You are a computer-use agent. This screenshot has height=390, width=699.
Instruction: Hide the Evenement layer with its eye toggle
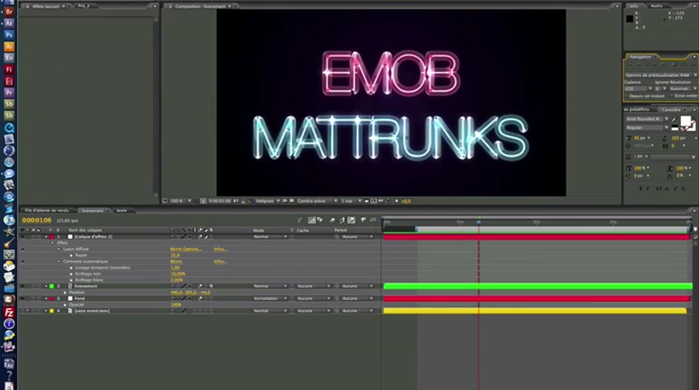[x=22, y=286]
